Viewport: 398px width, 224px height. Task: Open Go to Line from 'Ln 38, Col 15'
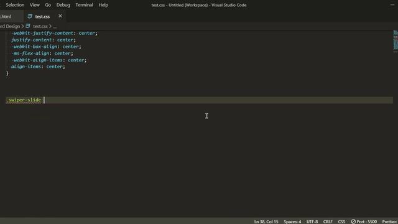click(x=266, y=222)
